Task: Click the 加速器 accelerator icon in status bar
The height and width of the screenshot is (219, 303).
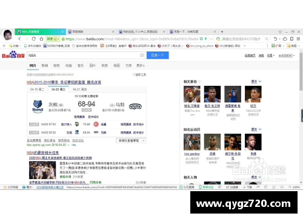Action: click(x=231, y=187)
